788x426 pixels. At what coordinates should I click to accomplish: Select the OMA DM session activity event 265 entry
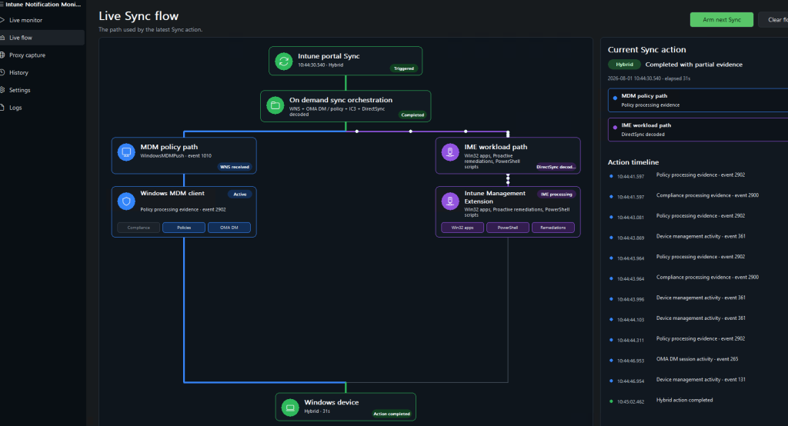[x=698, y=360]
